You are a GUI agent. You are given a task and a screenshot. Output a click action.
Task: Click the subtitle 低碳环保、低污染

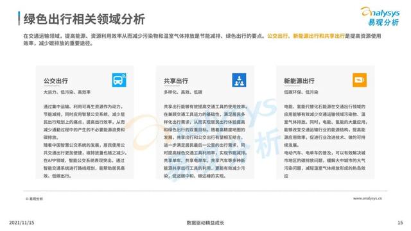point(301,92)
